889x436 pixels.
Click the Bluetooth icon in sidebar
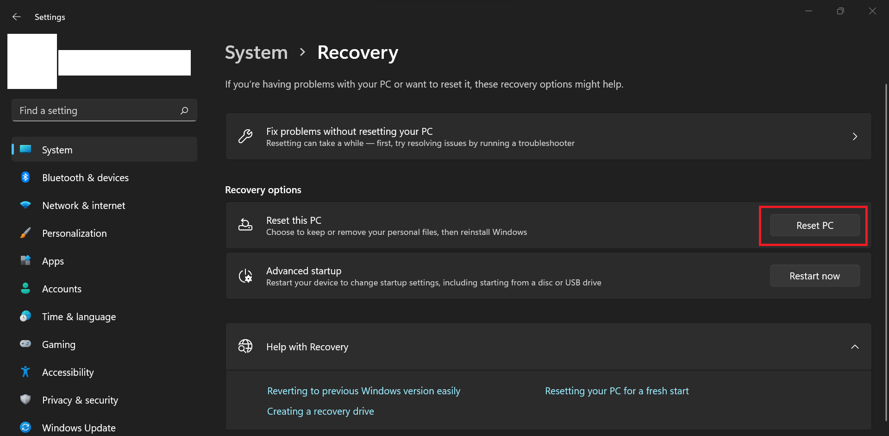(x=25, y=177)
